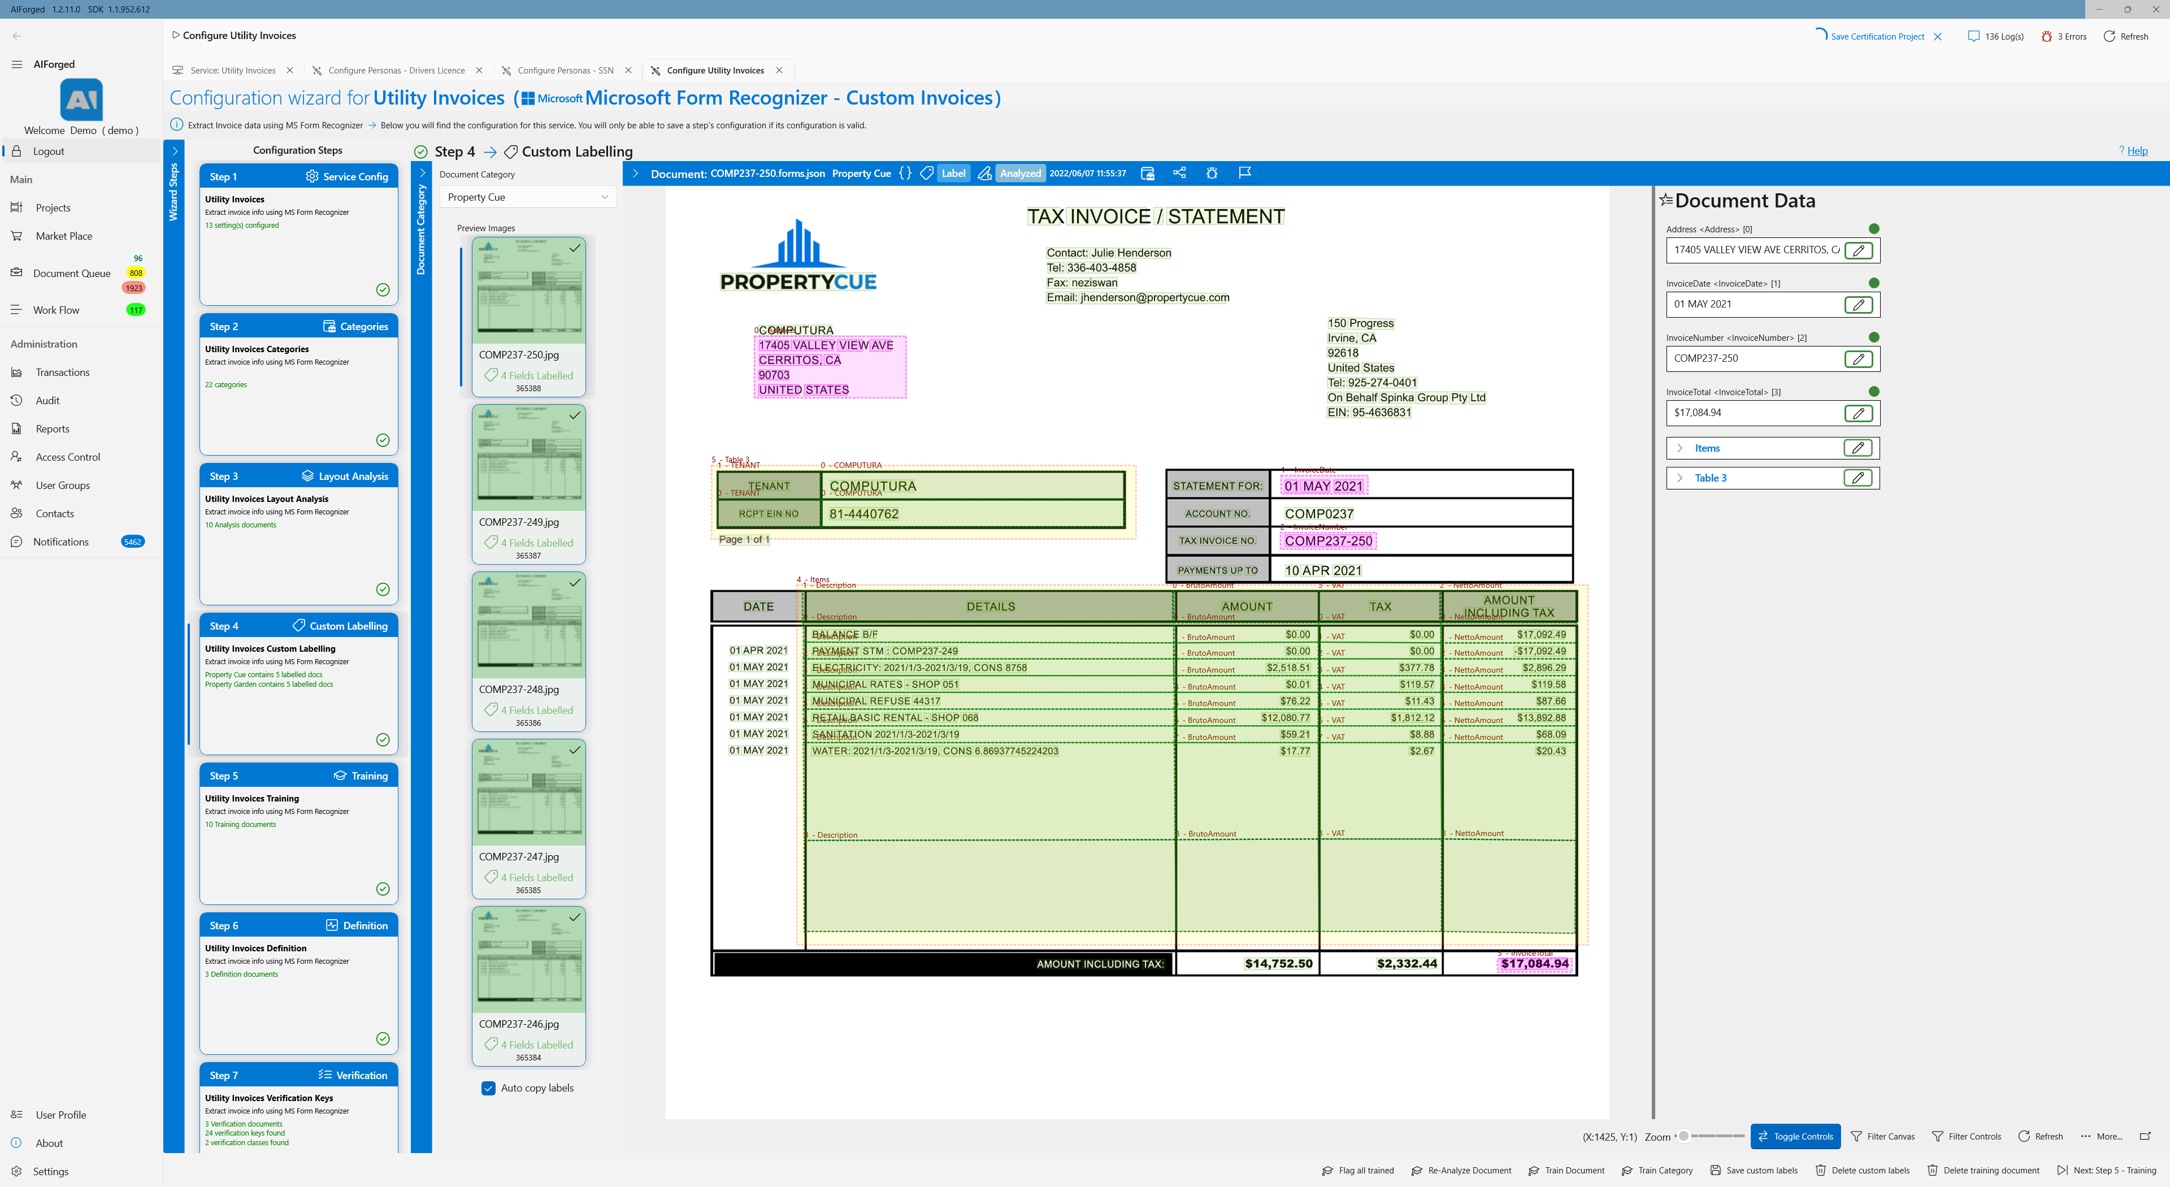This screenshot has height=1187, width=2170.
Task: Click the Toggle Controls button
Action: (1795, 1136)
